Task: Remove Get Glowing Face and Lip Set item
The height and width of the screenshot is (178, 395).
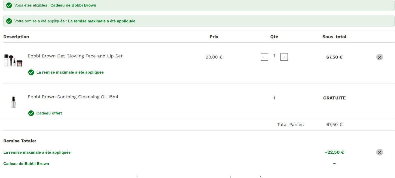Action: pos(379,57)
